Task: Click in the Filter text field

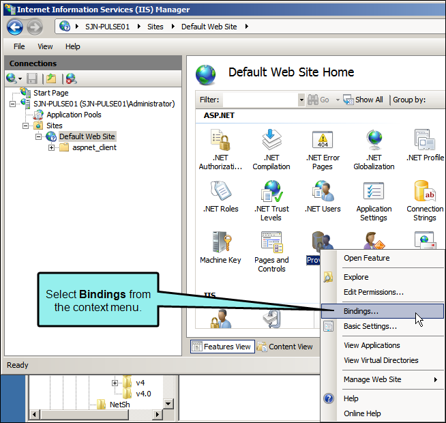Action: click(261, 100)
